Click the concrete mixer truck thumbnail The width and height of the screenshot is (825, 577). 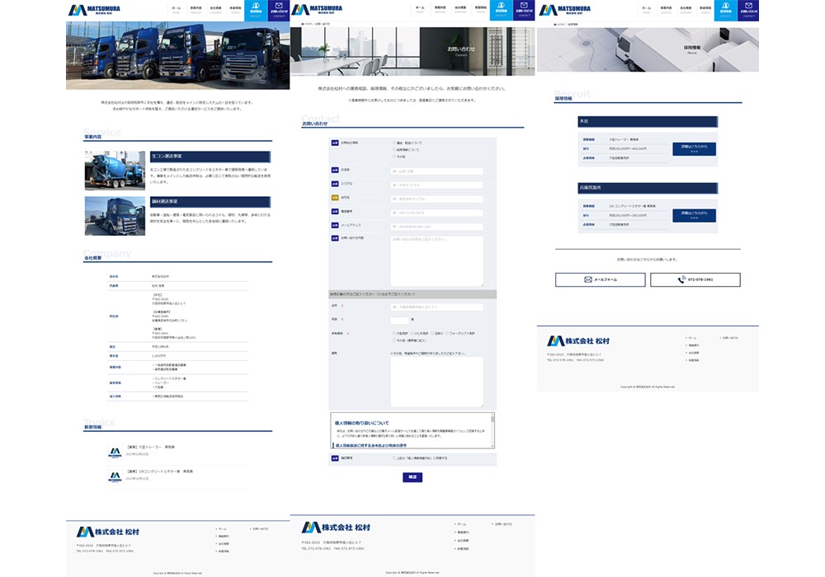[x=115, y=171]
